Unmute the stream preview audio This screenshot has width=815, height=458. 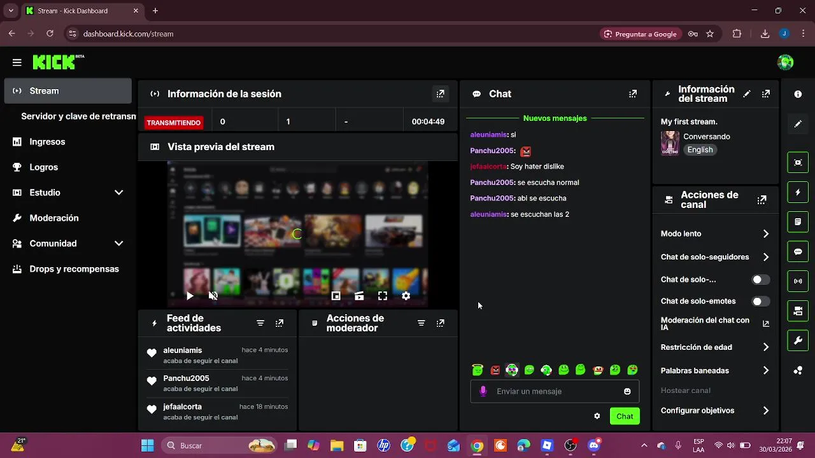click(213, 296)
